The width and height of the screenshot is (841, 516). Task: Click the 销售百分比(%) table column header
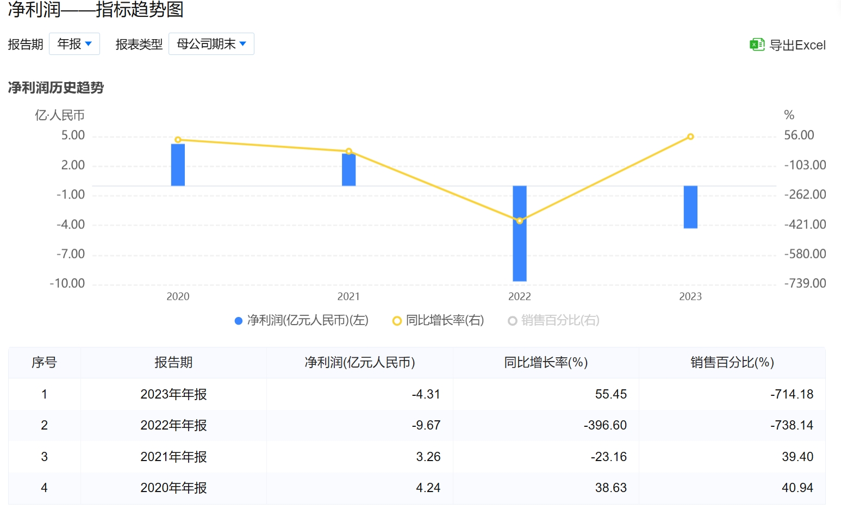[x=732, y=363]
